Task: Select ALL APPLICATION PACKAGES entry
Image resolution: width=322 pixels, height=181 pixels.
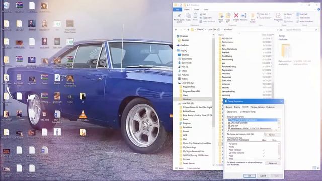Action: (253, 120)
